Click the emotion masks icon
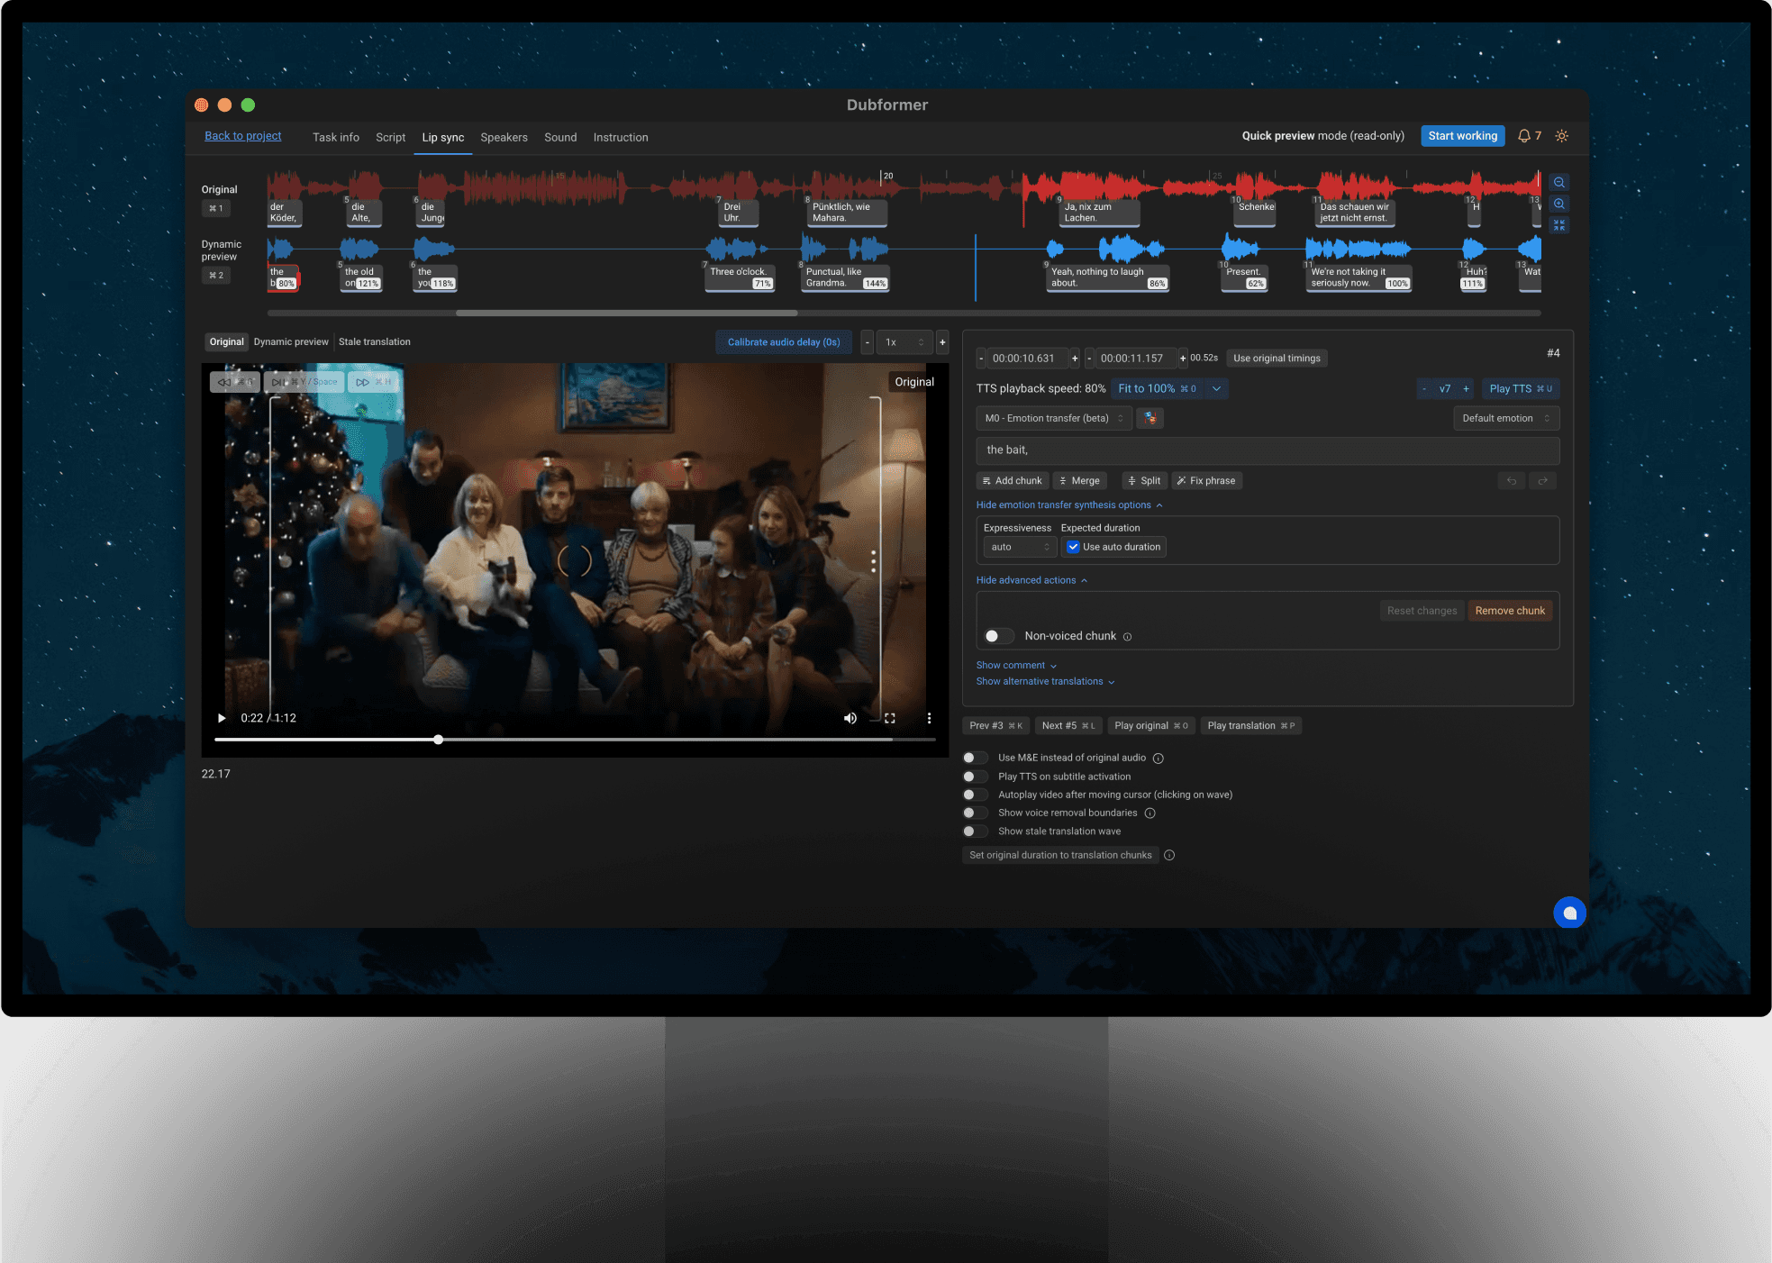The width and height of the screenshot is (1772, 1263). [1150, 418]
